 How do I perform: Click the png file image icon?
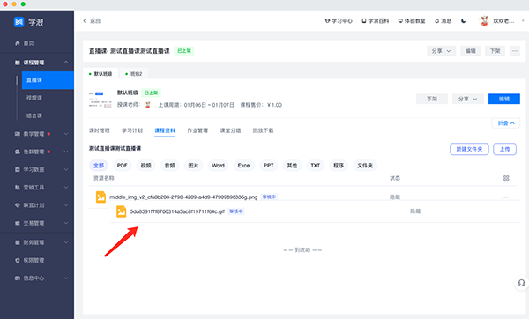coord(101,197)
